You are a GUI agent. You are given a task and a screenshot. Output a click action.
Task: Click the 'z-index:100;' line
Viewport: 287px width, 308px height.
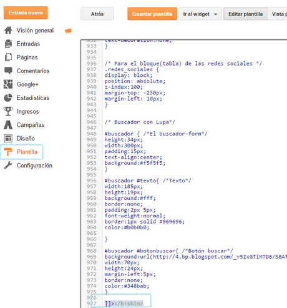124,87
